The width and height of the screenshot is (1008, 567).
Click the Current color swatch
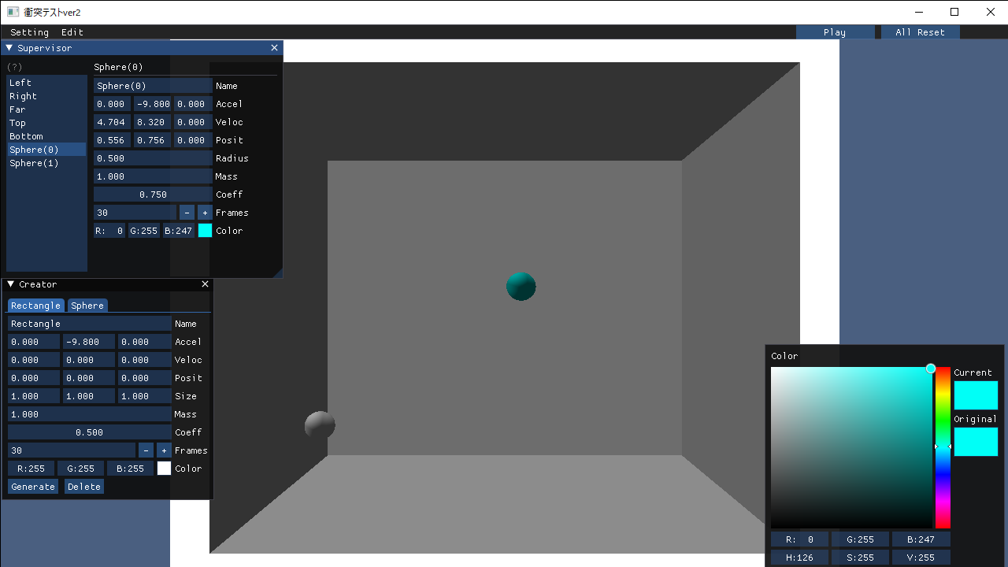[x=976, y=395]
